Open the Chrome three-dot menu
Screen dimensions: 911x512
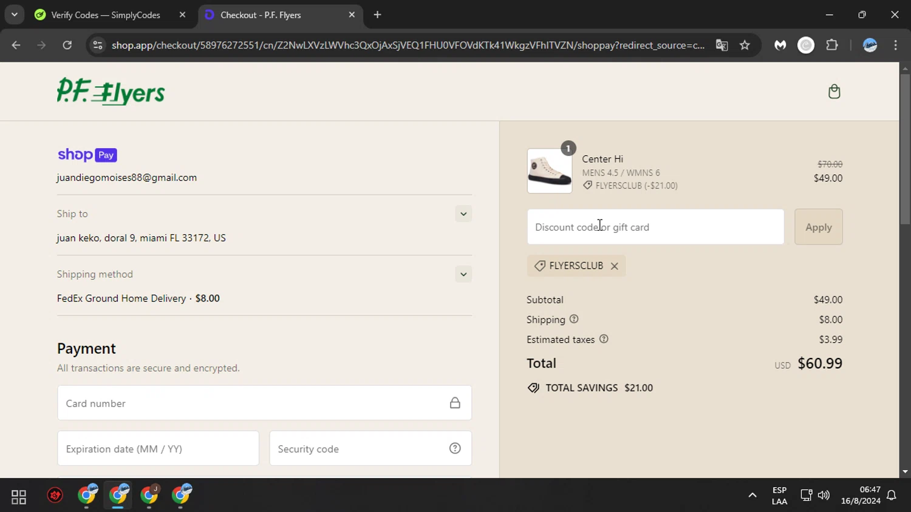[896, 45]
